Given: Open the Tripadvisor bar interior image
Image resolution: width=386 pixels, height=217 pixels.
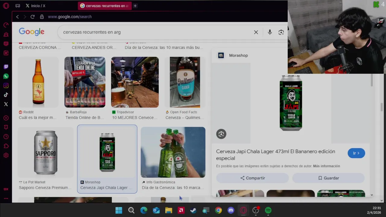Looking at the screenshot, I should 135,82.
